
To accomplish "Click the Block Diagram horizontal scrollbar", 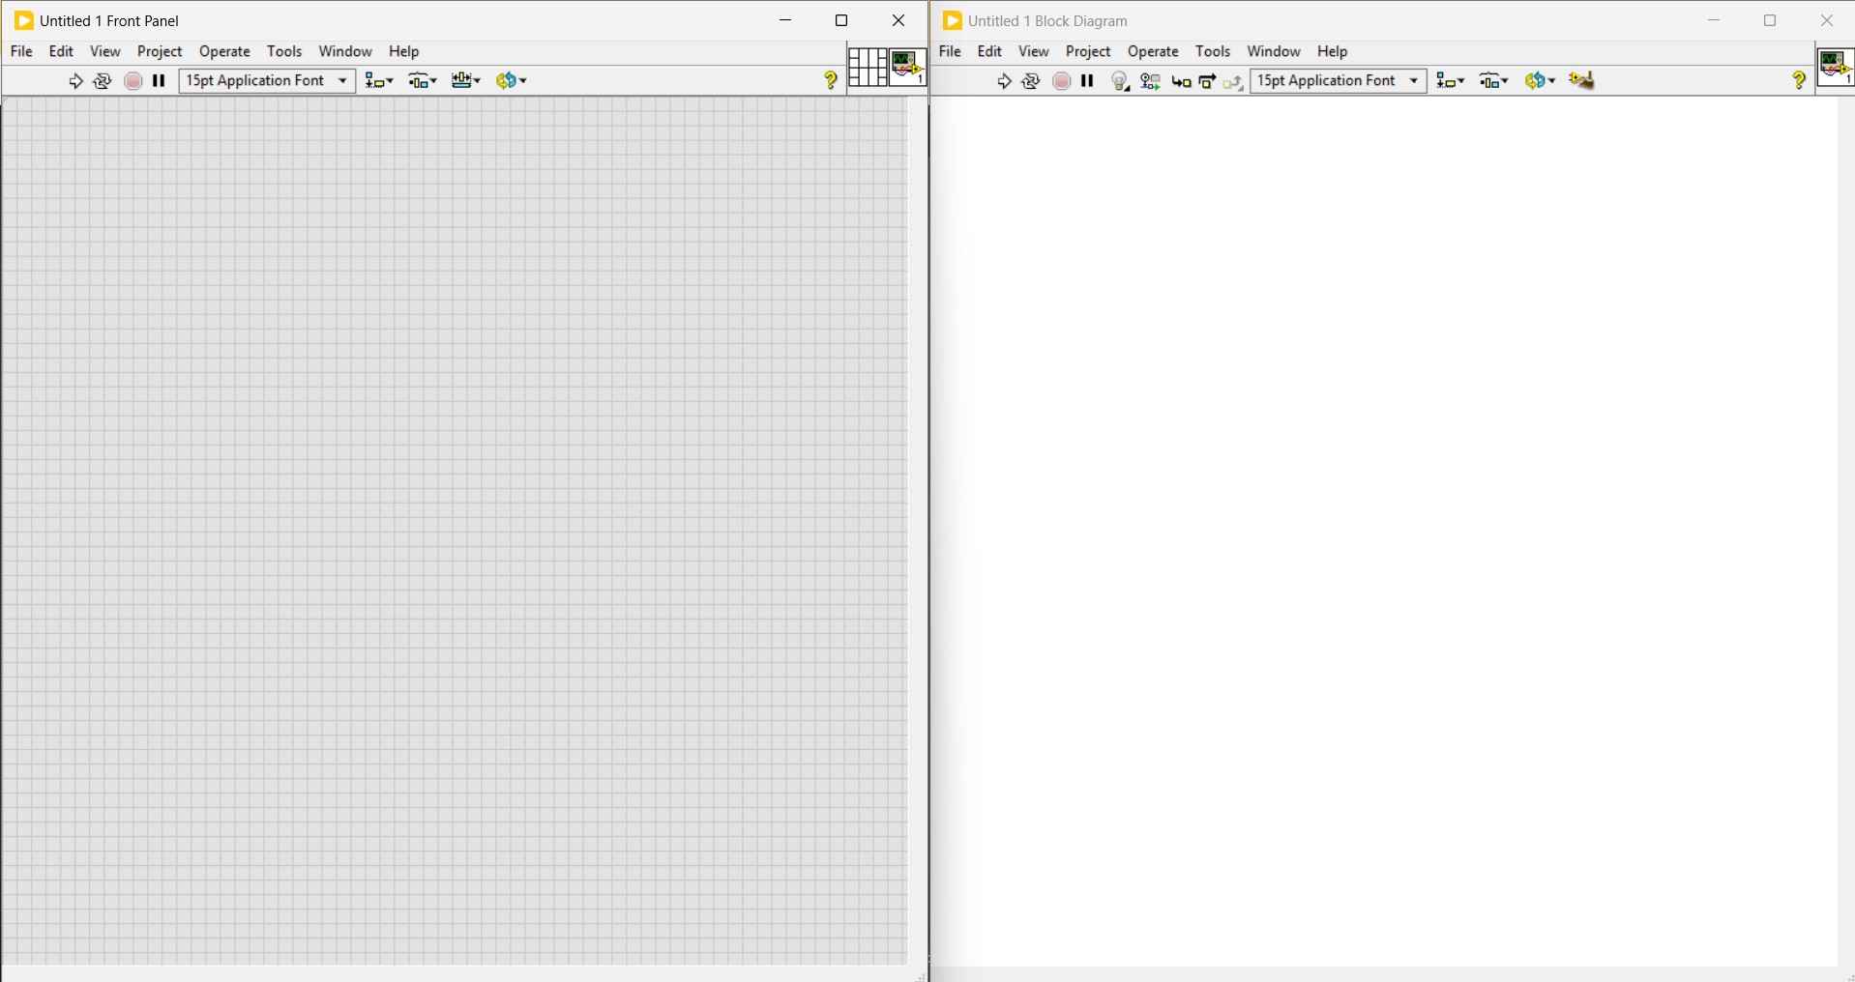I will [1384, 973].
